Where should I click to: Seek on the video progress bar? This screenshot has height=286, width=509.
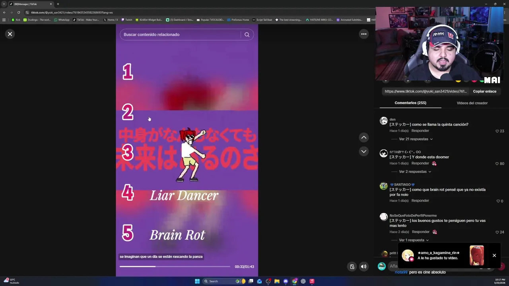click(175, 267)
